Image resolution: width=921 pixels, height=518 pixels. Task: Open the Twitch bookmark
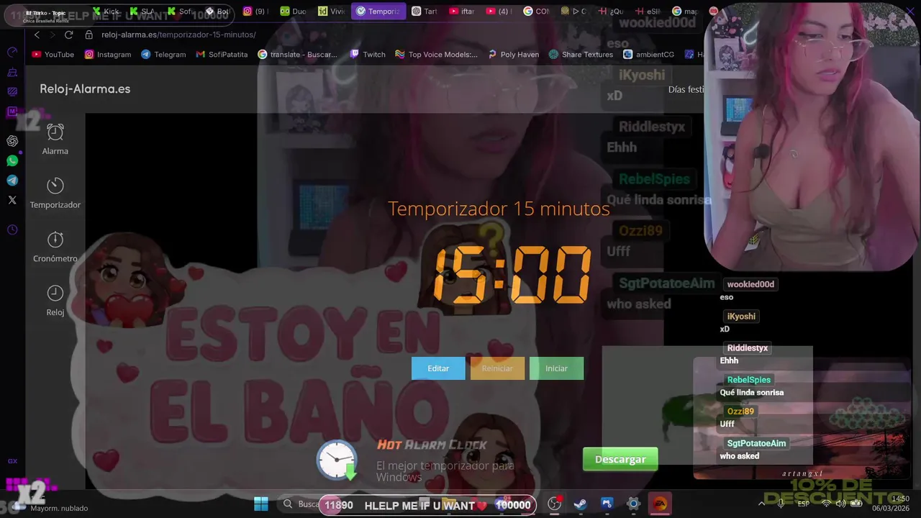pos(368,55)
